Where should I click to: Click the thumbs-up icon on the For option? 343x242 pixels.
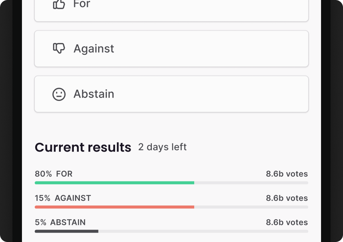(x=59, y=4)
